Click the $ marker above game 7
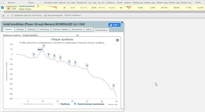205x112 pixels. pyautogui.click(x=34, y=54)
